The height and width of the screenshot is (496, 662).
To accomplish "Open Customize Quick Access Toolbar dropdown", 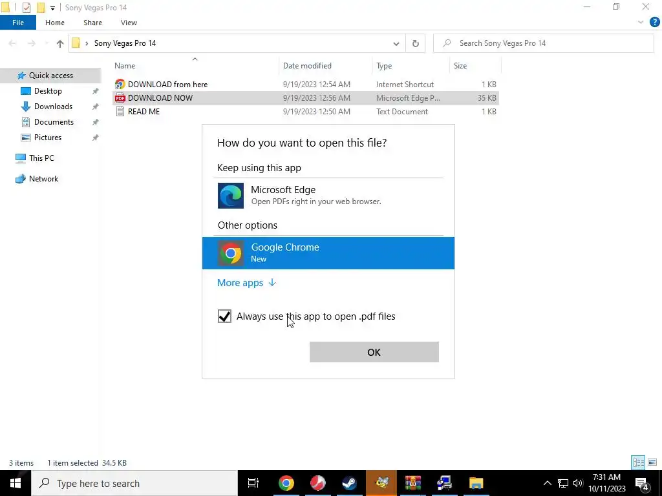I will [x=52, y=8].
